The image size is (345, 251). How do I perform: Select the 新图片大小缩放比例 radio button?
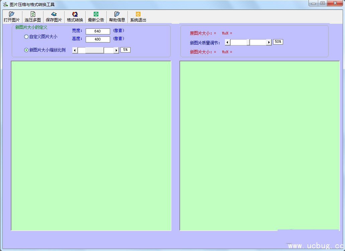(x=26, y=50)
